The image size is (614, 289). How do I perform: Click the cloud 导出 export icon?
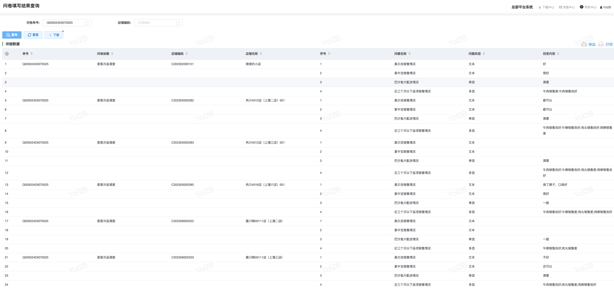point(584,44)
